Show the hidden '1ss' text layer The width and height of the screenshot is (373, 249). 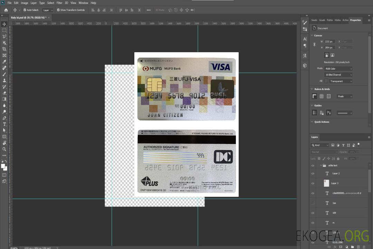coord(313,203)
